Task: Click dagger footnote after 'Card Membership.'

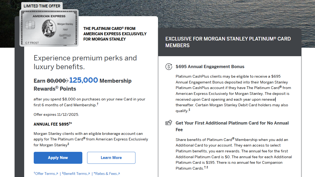Action: 97,104
